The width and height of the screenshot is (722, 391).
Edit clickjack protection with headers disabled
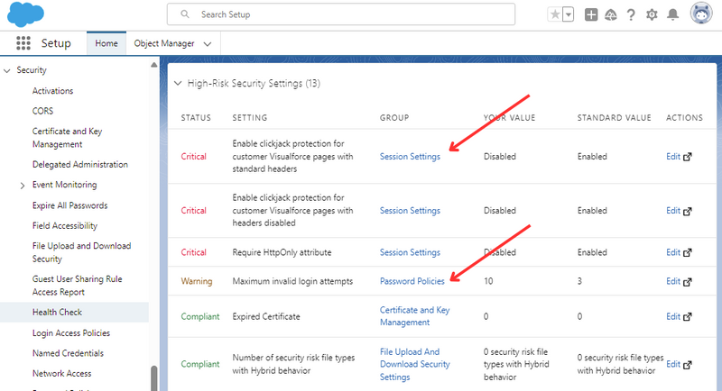coord(673,211)
